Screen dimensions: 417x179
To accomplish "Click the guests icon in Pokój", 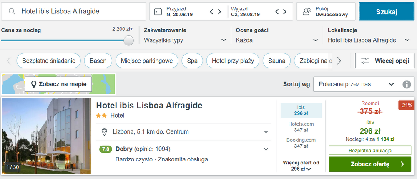I will (x=307, y=11).
